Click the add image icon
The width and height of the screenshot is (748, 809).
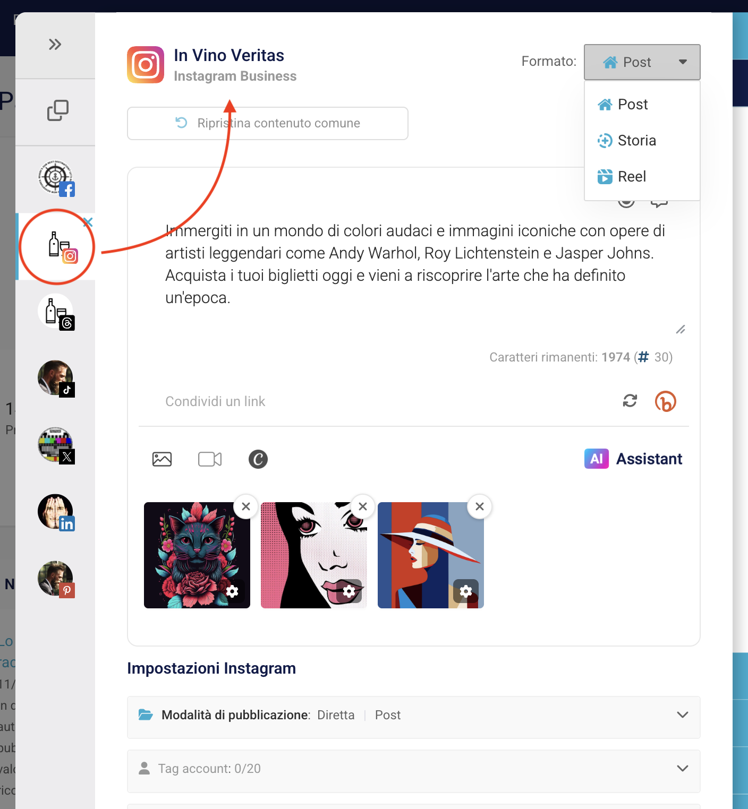point(162,459)
